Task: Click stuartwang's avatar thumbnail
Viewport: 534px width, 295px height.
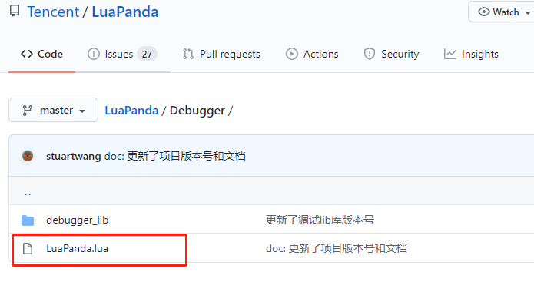Action: pyautogui.click(x=28, y=156)
